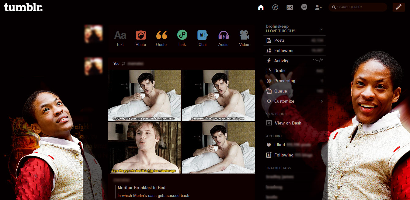Click the blurred avatar beside the post
410x200 pixels.
pos(93,66)
